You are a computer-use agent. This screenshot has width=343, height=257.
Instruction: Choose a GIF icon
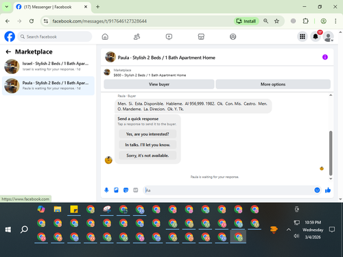click(x=136, y=190)
